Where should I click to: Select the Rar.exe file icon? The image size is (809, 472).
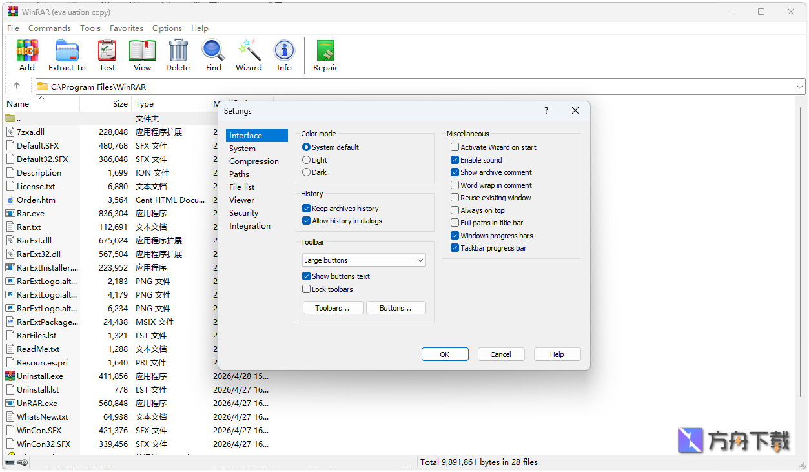(10, 213)
